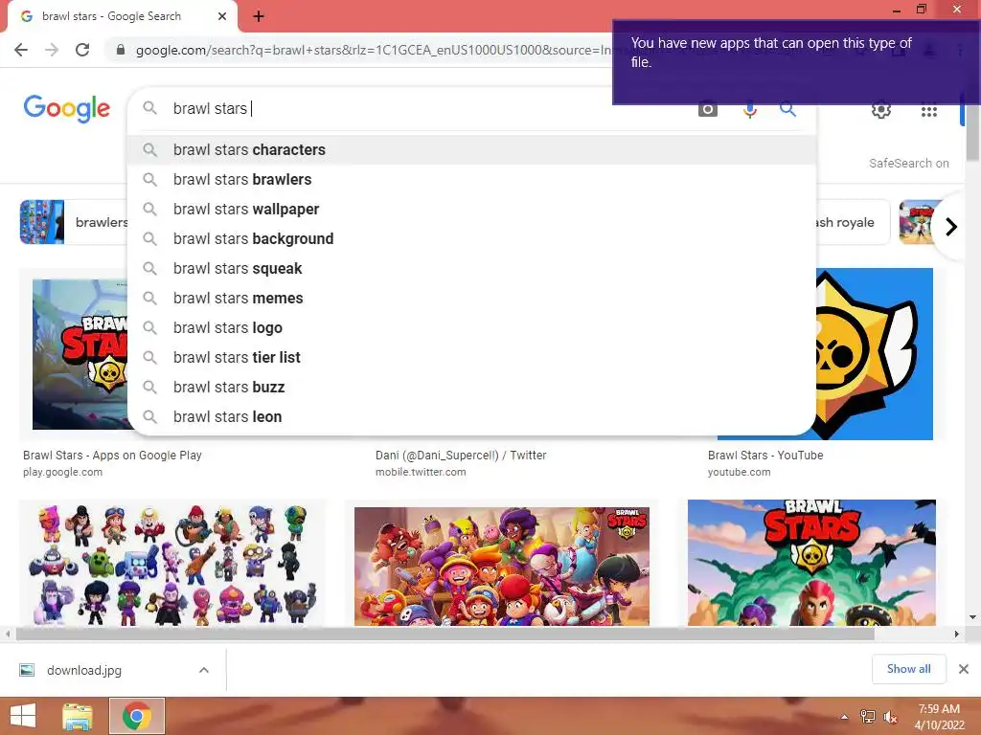Click Chrome icon in taskbar
This screenshot has width=981, height=735.
click(137, 716)
